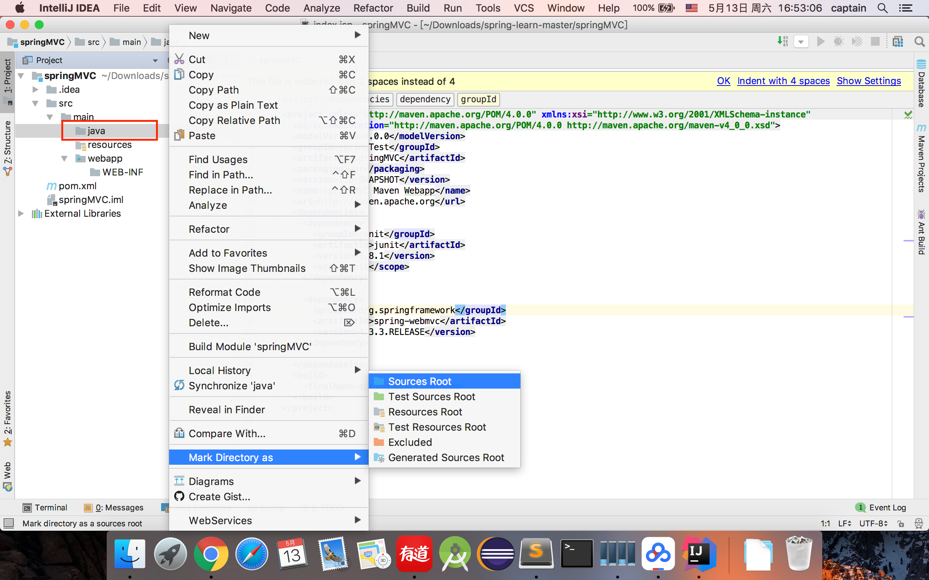Click the Indent with 4 spaces link
Image resolution: width=929 pixels, height=580 pixels.
783,81
